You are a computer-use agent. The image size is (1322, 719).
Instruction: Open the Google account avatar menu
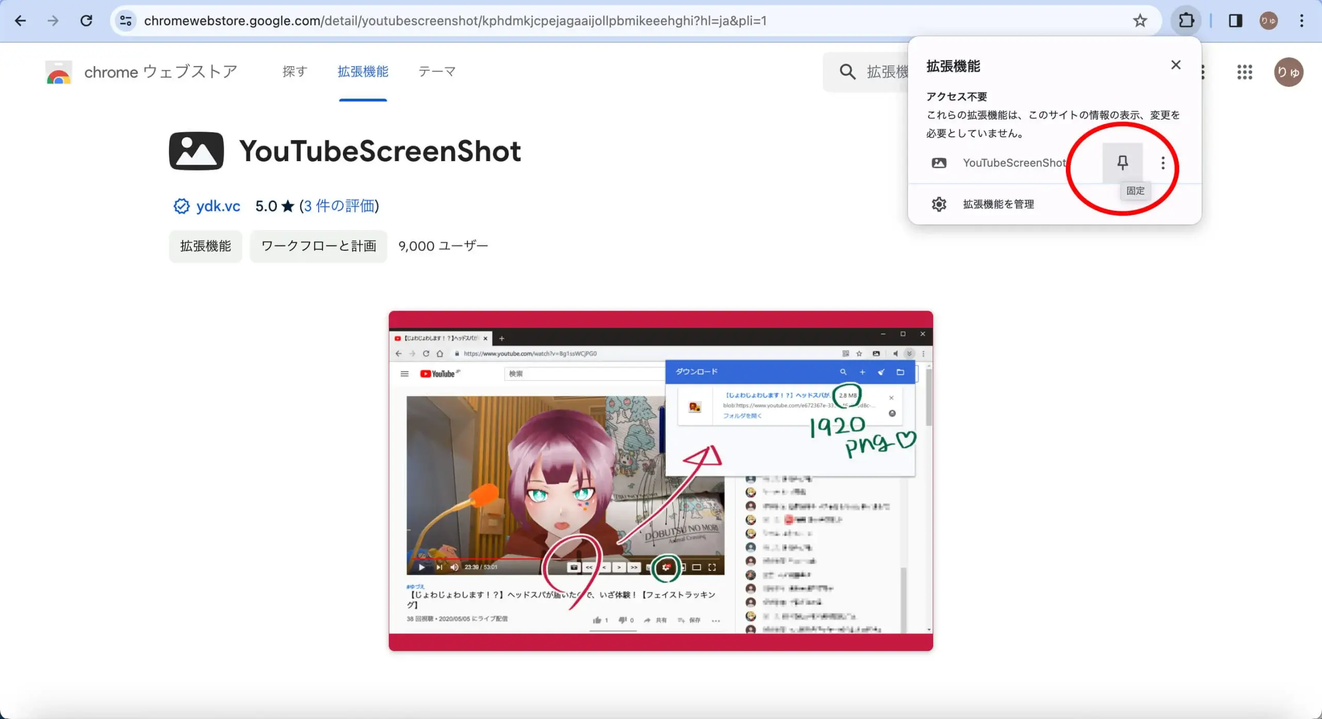1288,72
